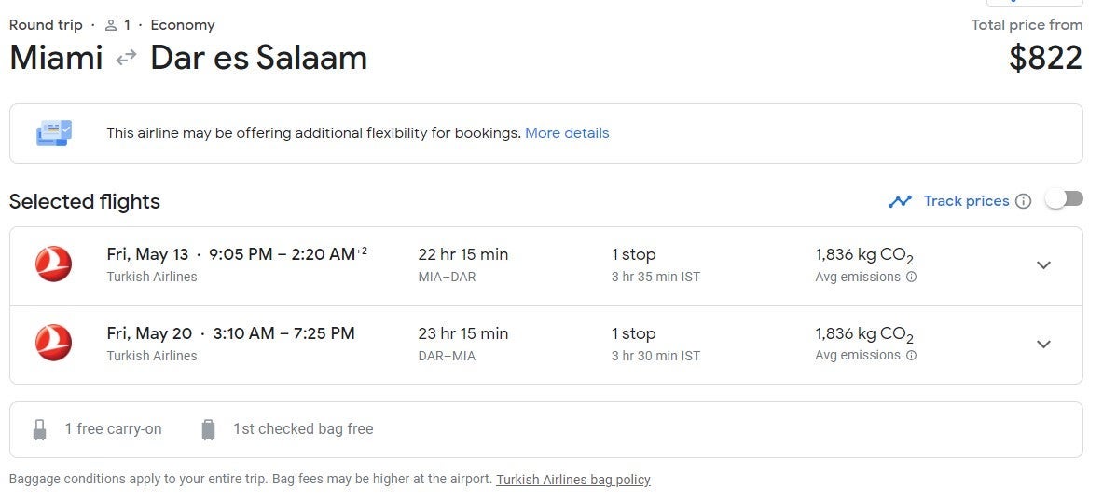The height and width of the screenshot is (501, 1103).
Task: Click the Dar es Salaam destination heading
Action: [258, 58]
